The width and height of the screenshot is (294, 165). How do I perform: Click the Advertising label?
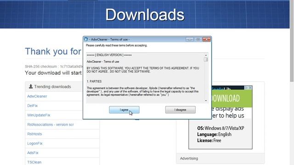pyautogui.click(x=189, y=158)
